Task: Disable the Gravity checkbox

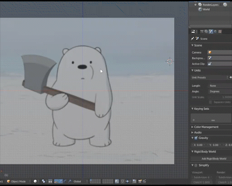Action: [x=196, y=138]
